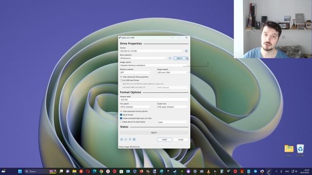Viewport: 312px width, 175px height.
Task: Open the Partition scheme dropdown
Action: coord(136,72)
